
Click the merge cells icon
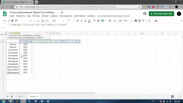[x=102, y=21]
